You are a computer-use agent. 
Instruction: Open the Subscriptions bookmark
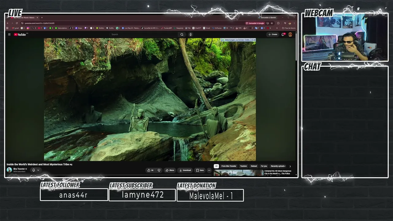pos(61,28)
